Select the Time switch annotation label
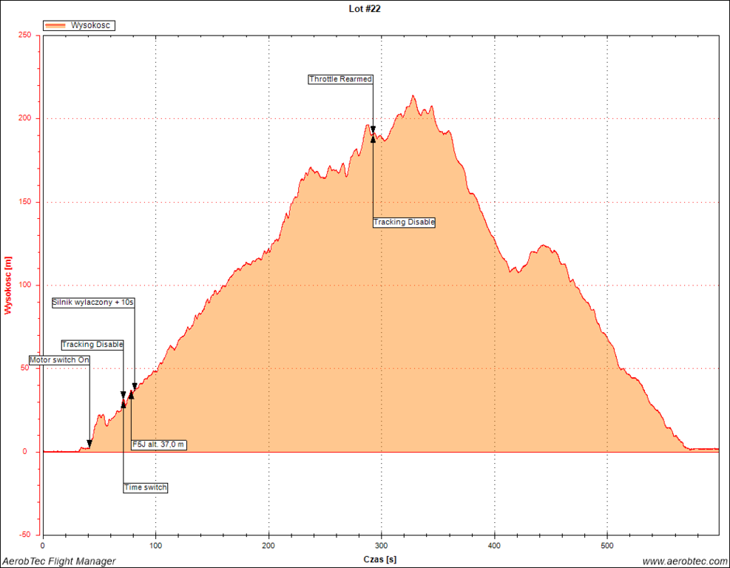The width and height of the screenshot is (730, 568). (x=145, y=487)
